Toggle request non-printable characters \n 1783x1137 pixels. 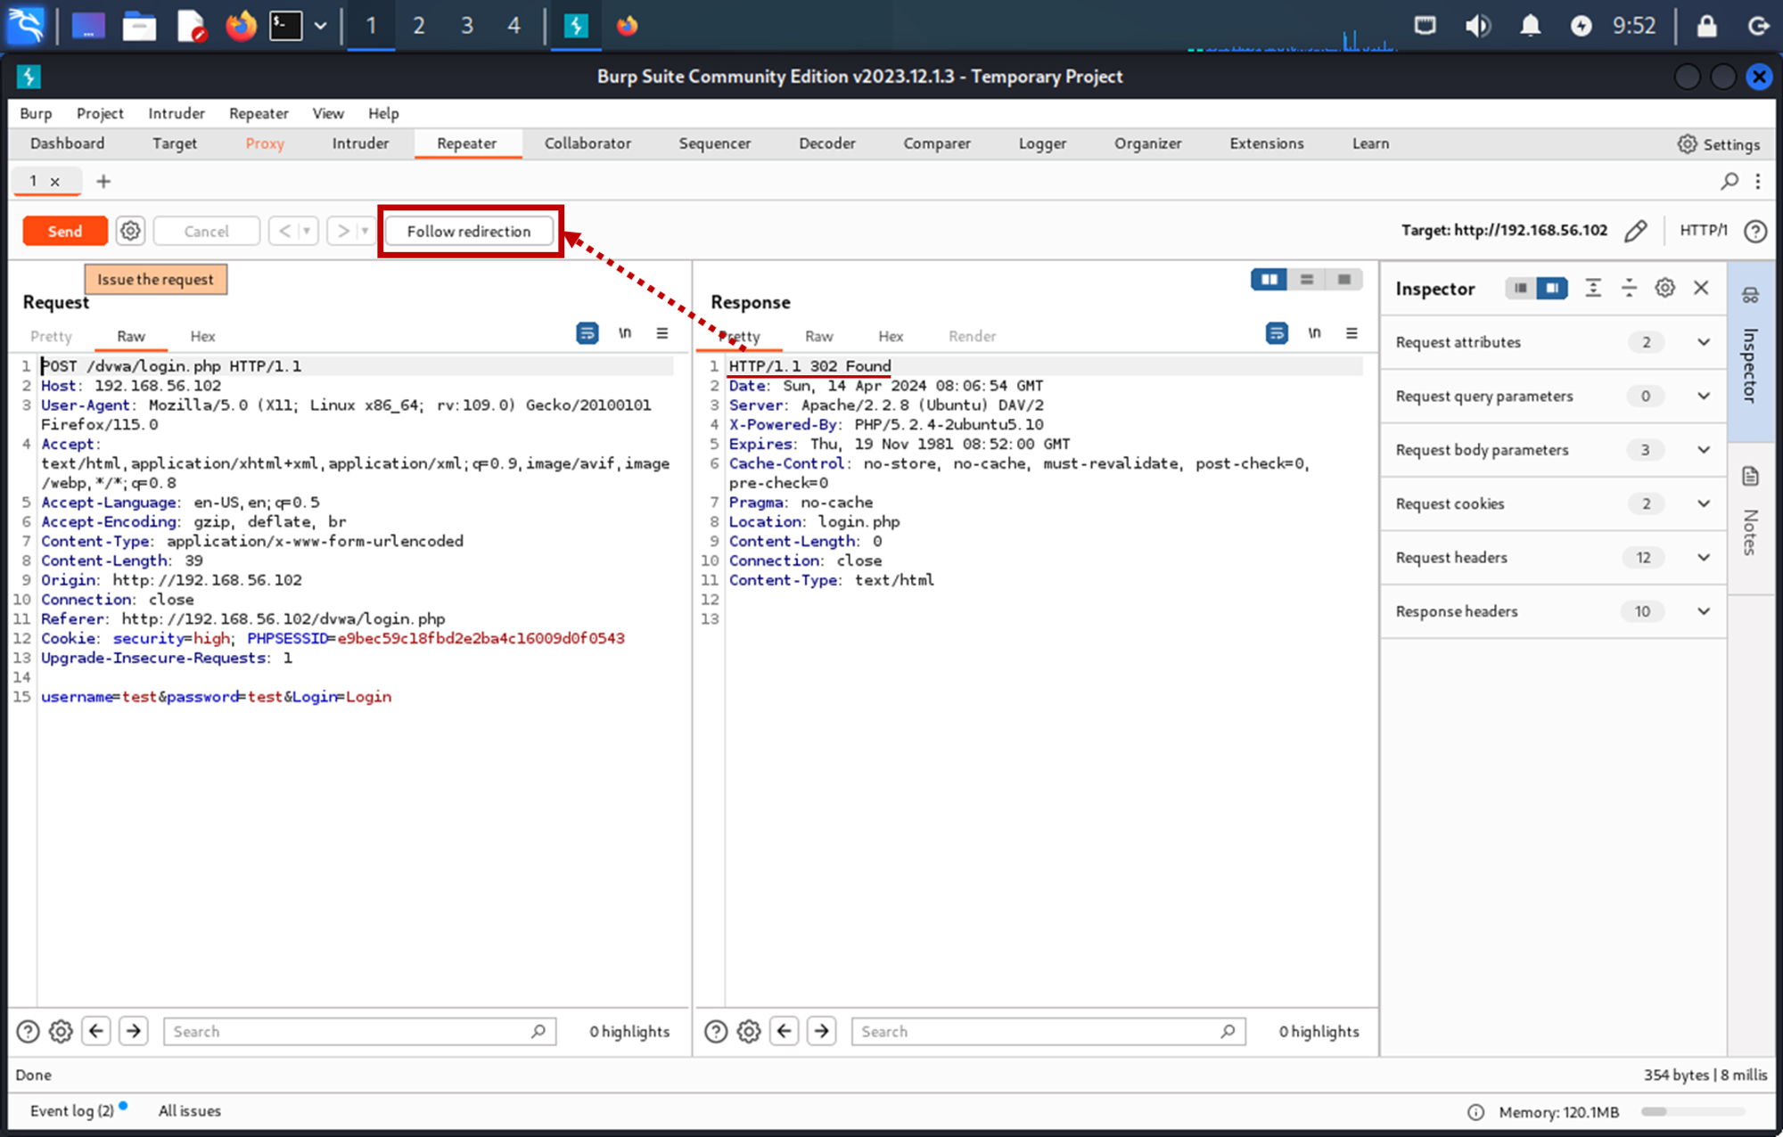point(625,333)
